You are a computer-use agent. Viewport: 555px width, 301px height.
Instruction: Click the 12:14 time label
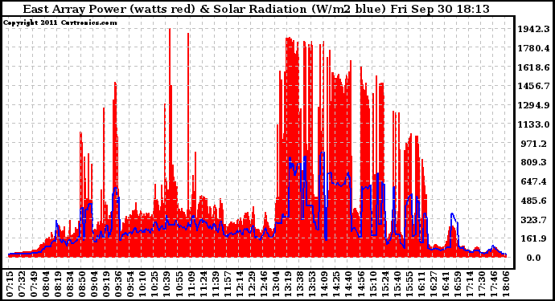(x=239, y=284)
